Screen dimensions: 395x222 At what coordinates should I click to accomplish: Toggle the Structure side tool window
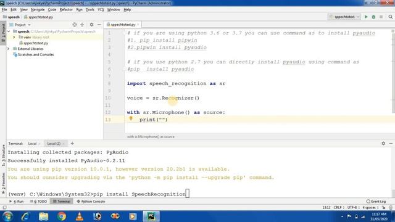3,155
